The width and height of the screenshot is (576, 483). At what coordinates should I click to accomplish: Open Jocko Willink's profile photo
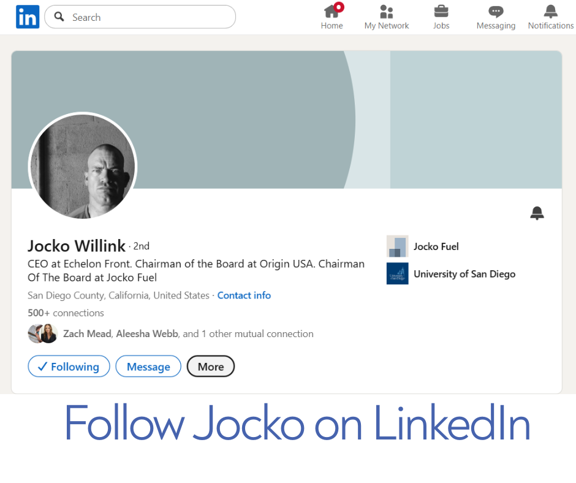coord(83,166)
